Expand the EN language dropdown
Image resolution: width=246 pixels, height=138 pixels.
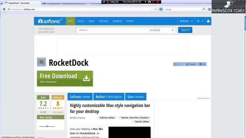pyautogui.click(x=200, y=21)
